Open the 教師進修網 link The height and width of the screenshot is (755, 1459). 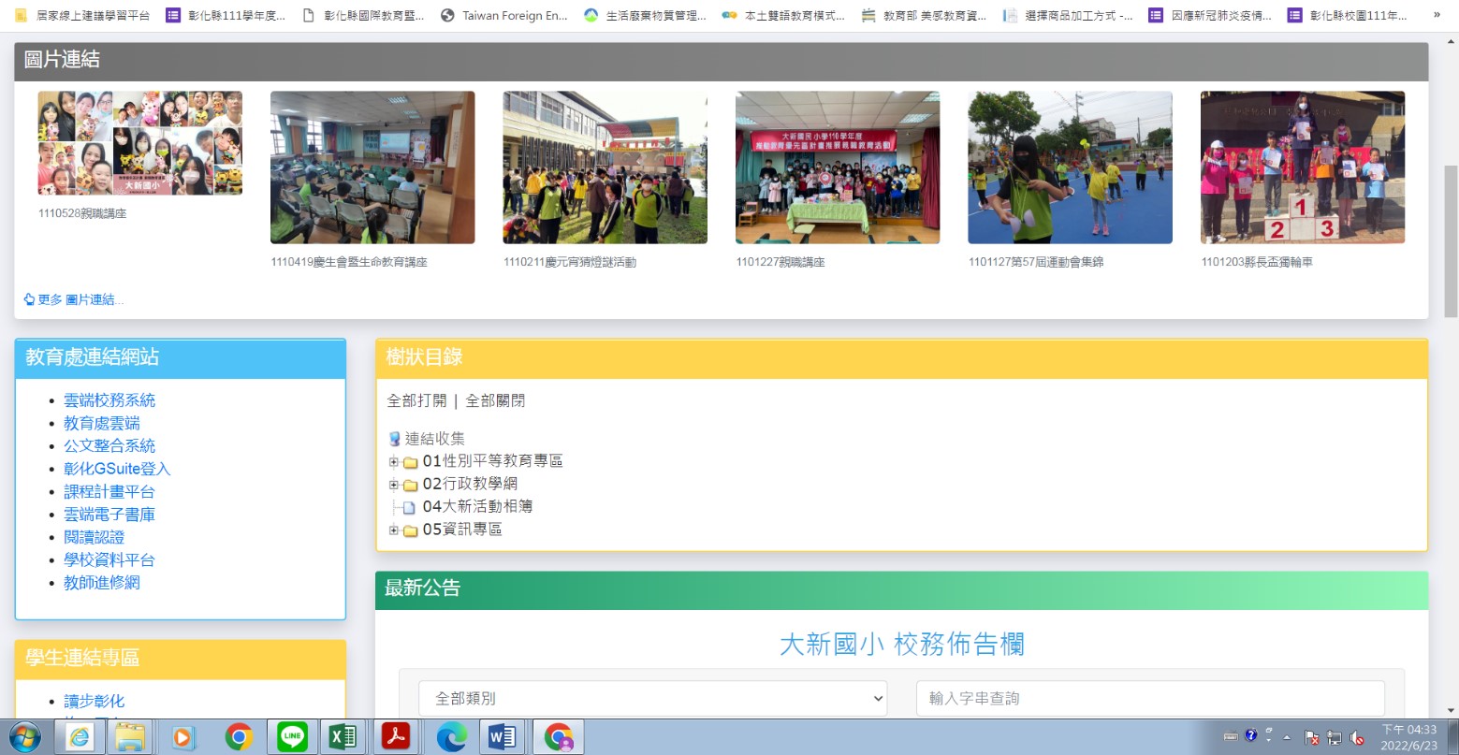click(102, 583)
